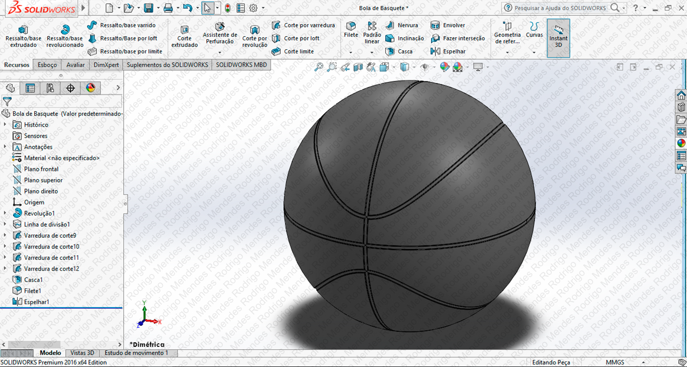This screenshot has height=367, width=687.
Task: Open View Settings monitor icon
Action: click(478, 67)
